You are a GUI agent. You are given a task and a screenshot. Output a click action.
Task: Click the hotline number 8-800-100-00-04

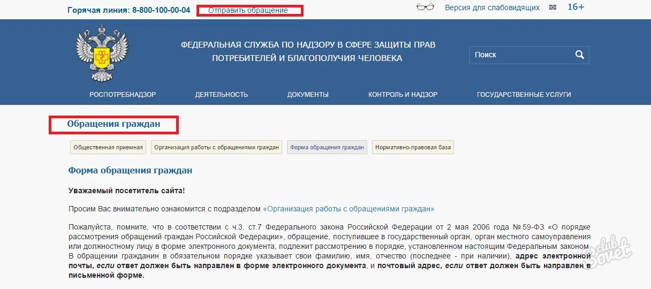pyautogui.click(x=161, y=10)
